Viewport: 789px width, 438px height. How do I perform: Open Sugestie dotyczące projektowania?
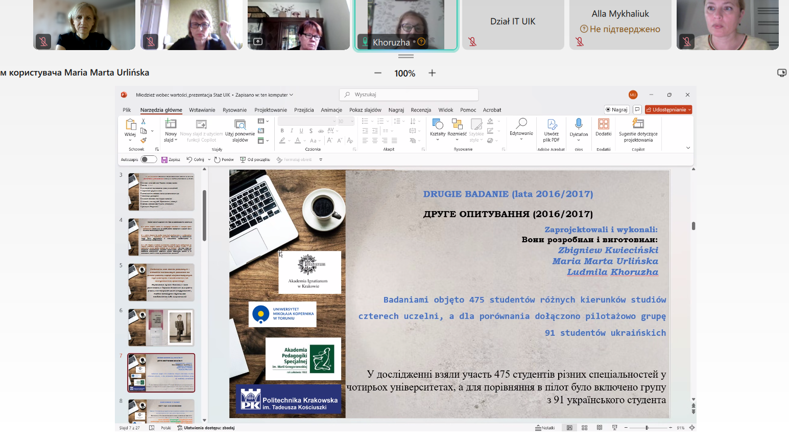[638, 124]
